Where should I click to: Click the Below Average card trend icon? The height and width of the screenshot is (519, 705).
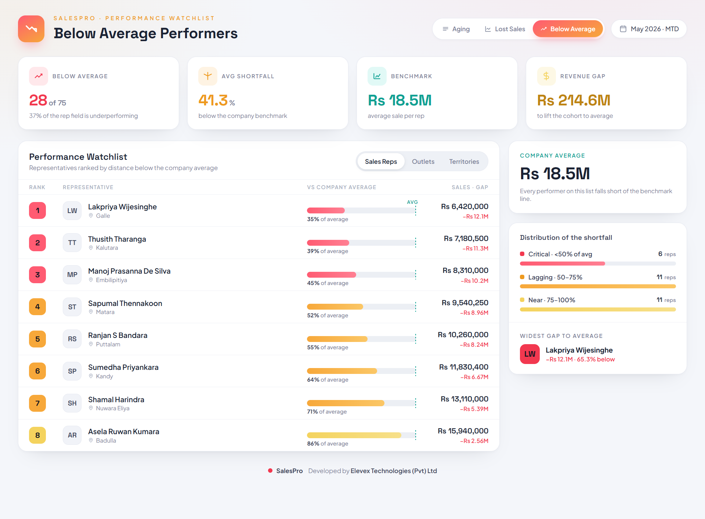(39, 76)
